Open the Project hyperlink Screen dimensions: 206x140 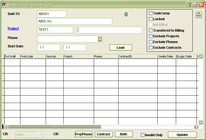(13, 29)
